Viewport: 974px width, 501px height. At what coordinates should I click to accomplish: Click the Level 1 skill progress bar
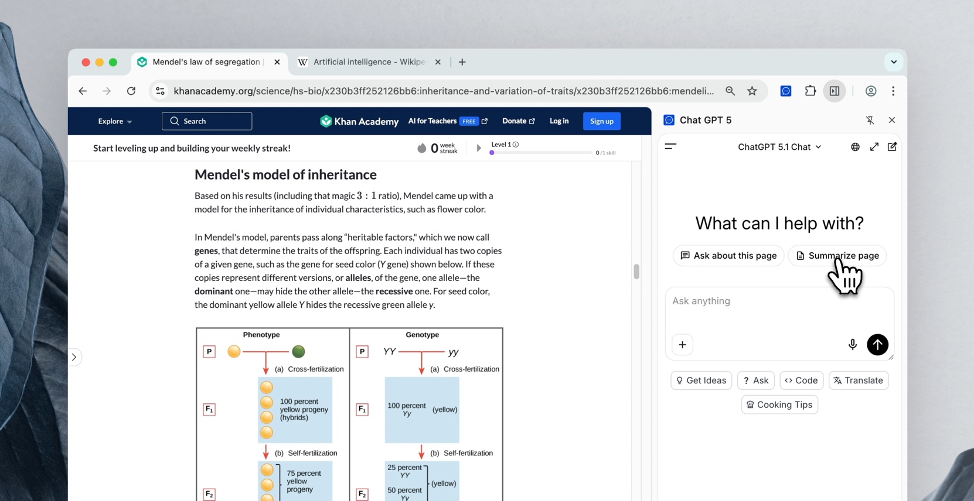click(x=541, y=153)
